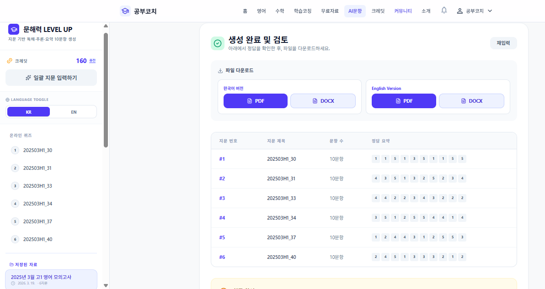Image resolution: width=545 pixels, height=289 pixels.
Task: Click the sidebar scroll down arrow
Action: point(106,285)
